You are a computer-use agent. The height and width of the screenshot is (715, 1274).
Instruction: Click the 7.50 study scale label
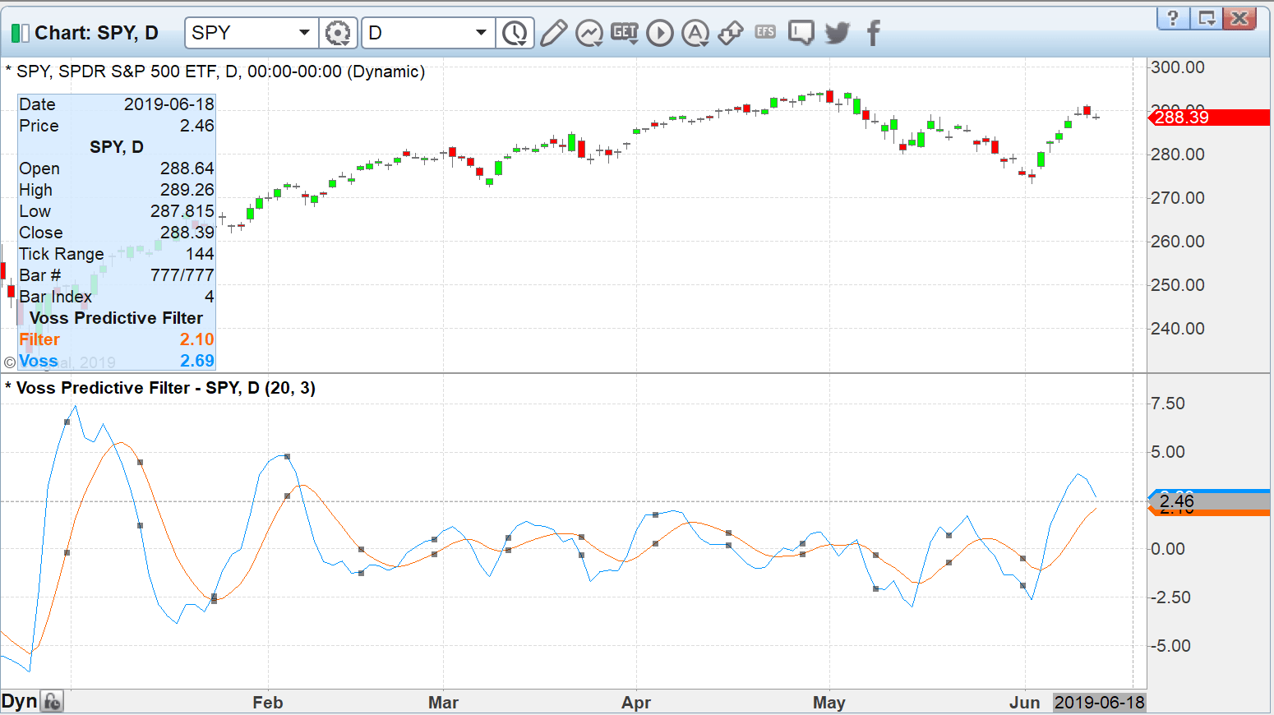coord(1168,404)
